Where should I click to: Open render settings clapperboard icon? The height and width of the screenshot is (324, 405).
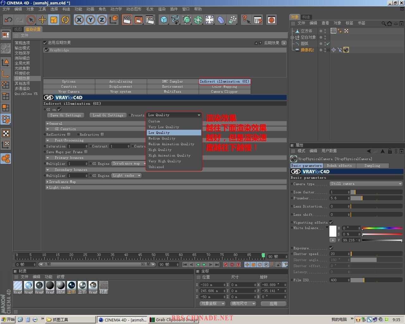(150, 20)
